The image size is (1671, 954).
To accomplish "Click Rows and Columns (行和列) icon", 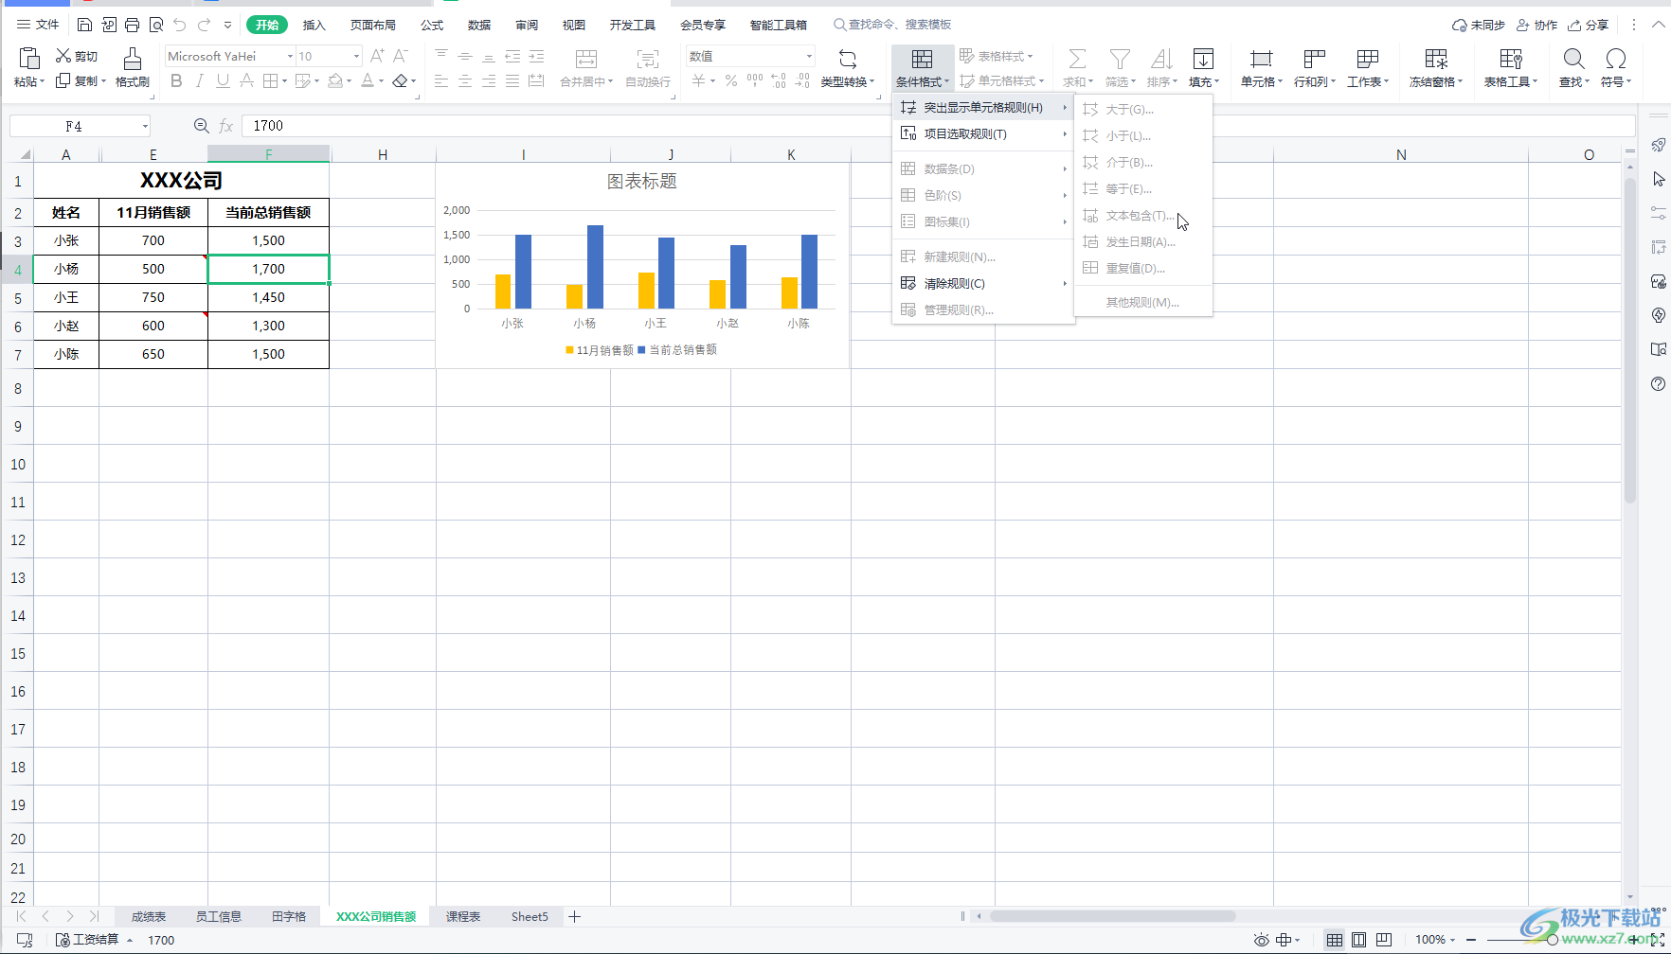I will (x=1314, y=60).
